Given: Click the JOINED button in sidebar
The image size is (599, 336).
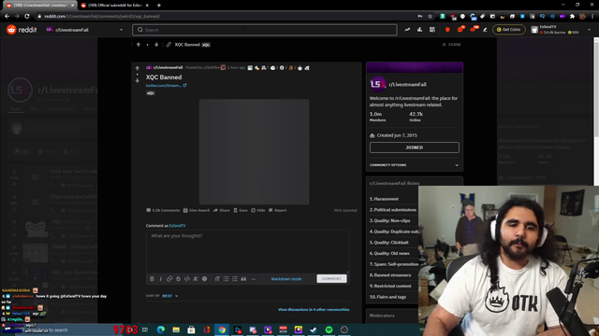Looking at the screenshot, I should pyautogui.click(x=414, y=147).
